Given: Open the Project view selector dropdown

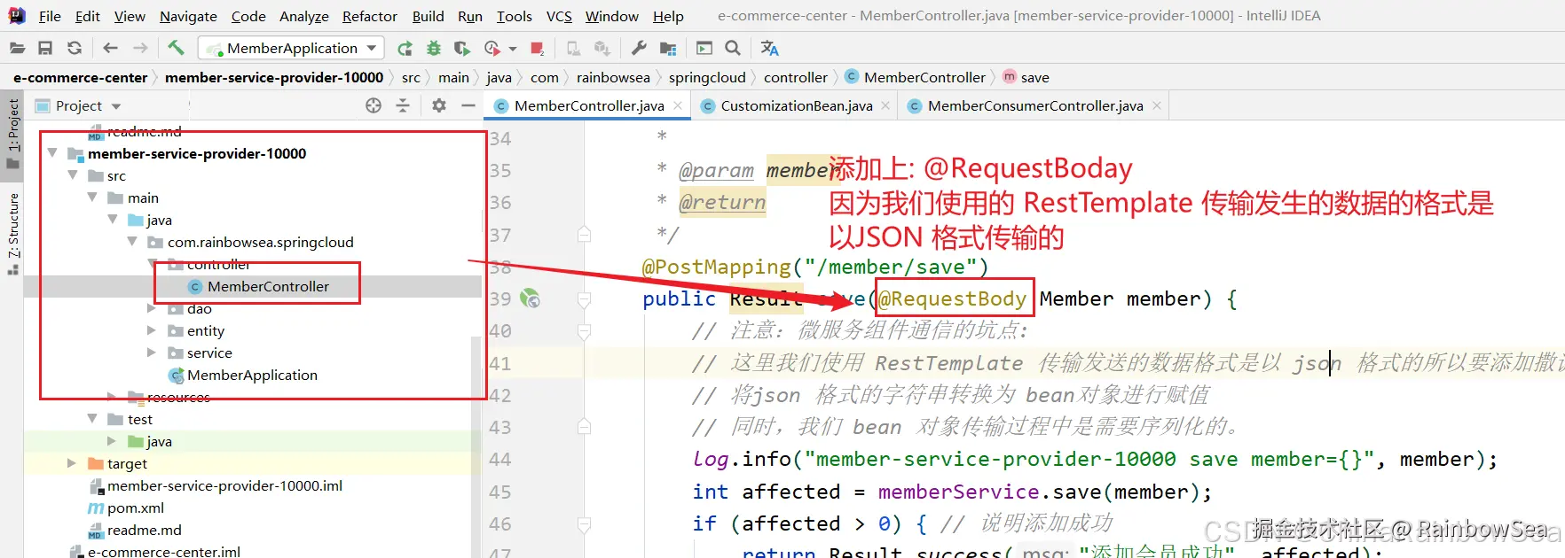Looking at the screenshot, I should [x=78, y=105].
